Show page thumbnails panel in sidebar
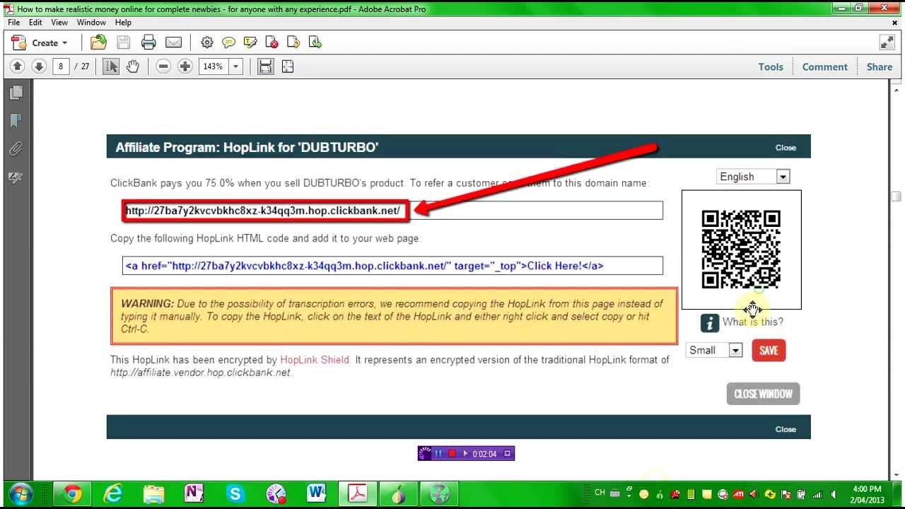905x509 pixels. tap(16, 93)
